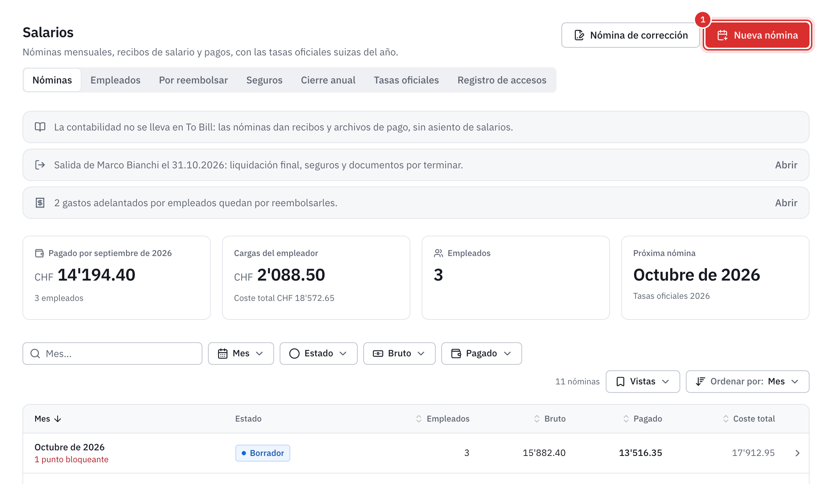Image resolution: width=832 pixels, height=484 pixels.
Task: Select the Nóminas tab
Action: point(52,80)
